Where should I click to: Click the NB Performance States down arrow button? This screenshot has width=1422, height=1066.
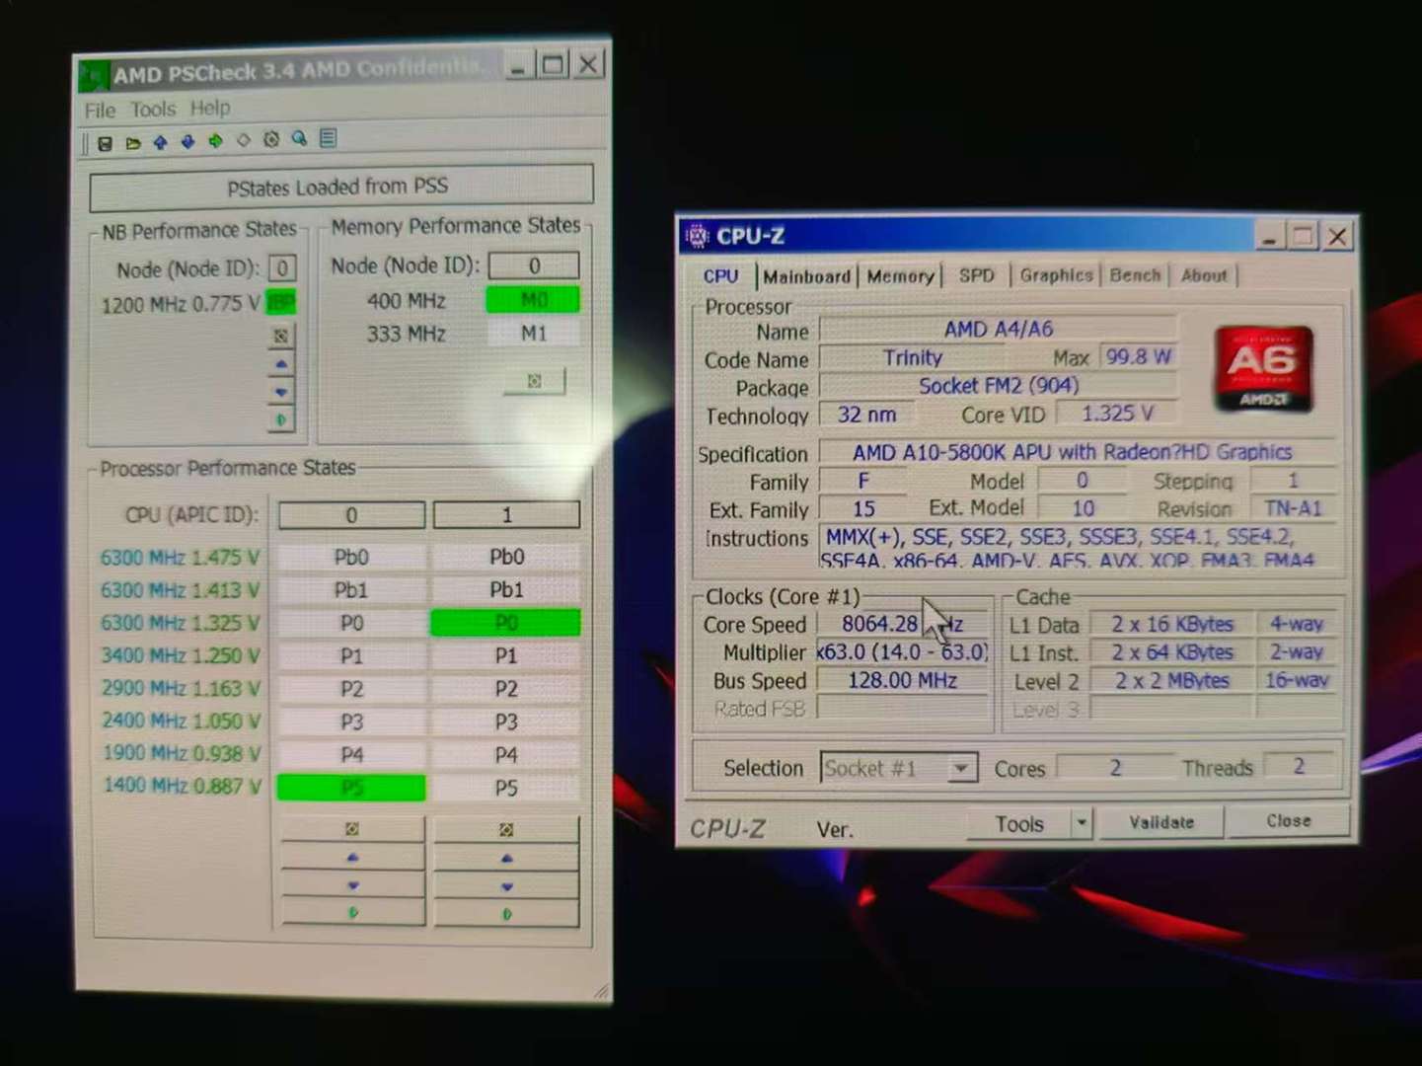pyautogui.click(x=281, y=393)
